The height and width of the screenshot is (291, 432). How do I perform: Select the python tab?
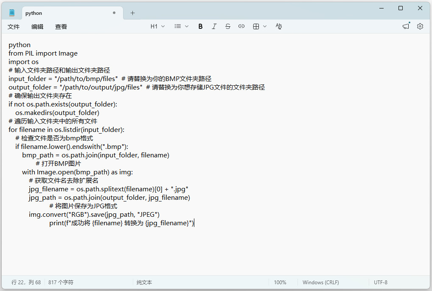(x=73, y=13)
